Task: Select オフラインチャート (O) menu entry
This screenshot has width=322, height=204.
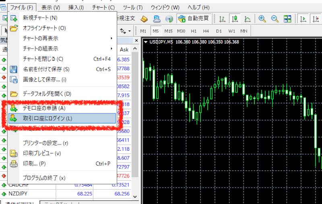Action: point(62,28)
